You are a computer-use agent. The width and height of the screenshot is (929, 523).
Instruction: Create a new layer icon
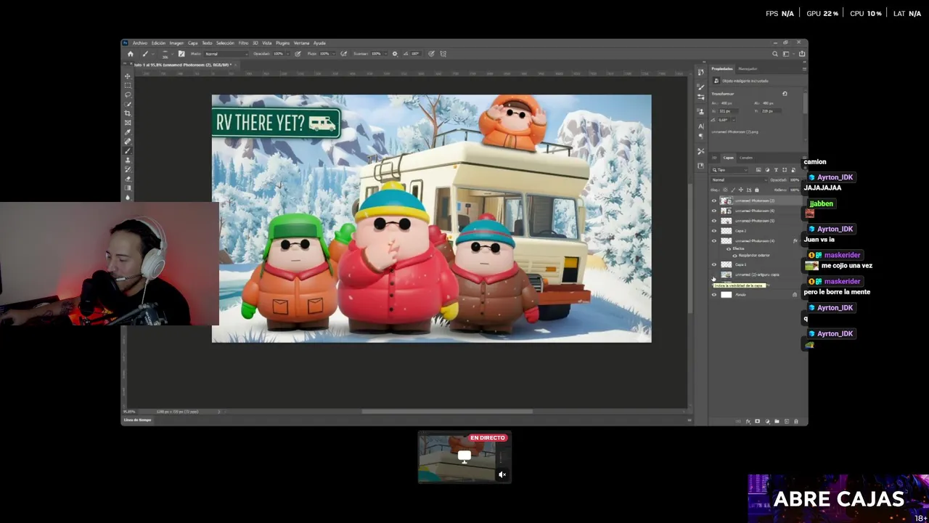(787, 421)
